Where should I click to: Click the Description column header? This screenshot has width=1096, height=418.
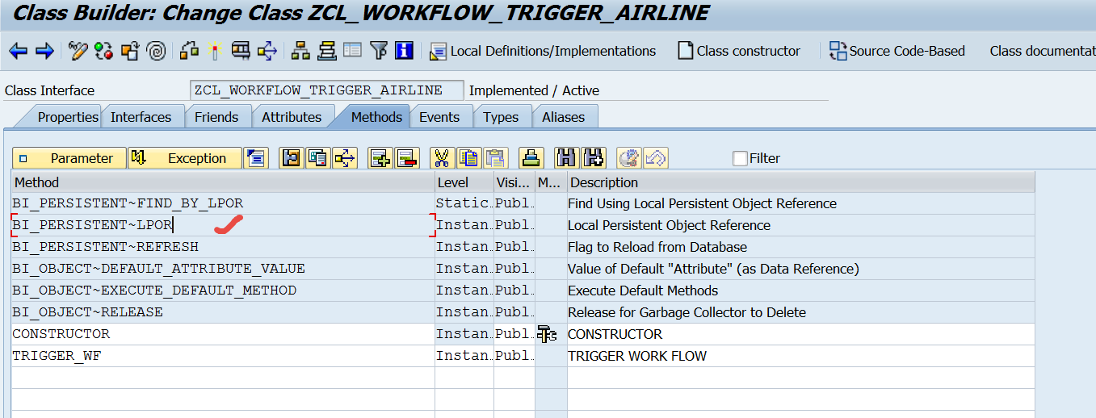[x=801, y=182]
